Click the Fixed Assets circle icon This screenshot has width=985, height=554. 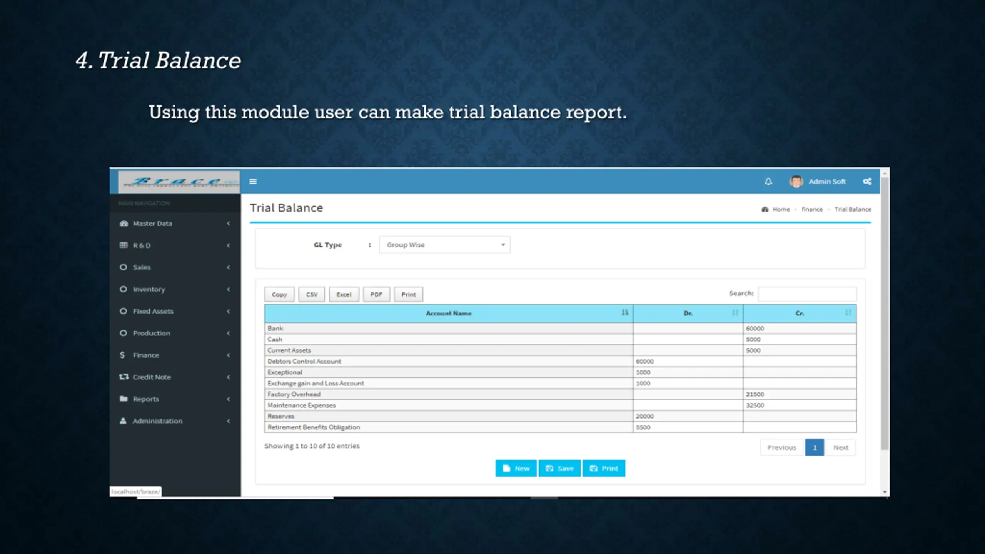pos(123,311)
